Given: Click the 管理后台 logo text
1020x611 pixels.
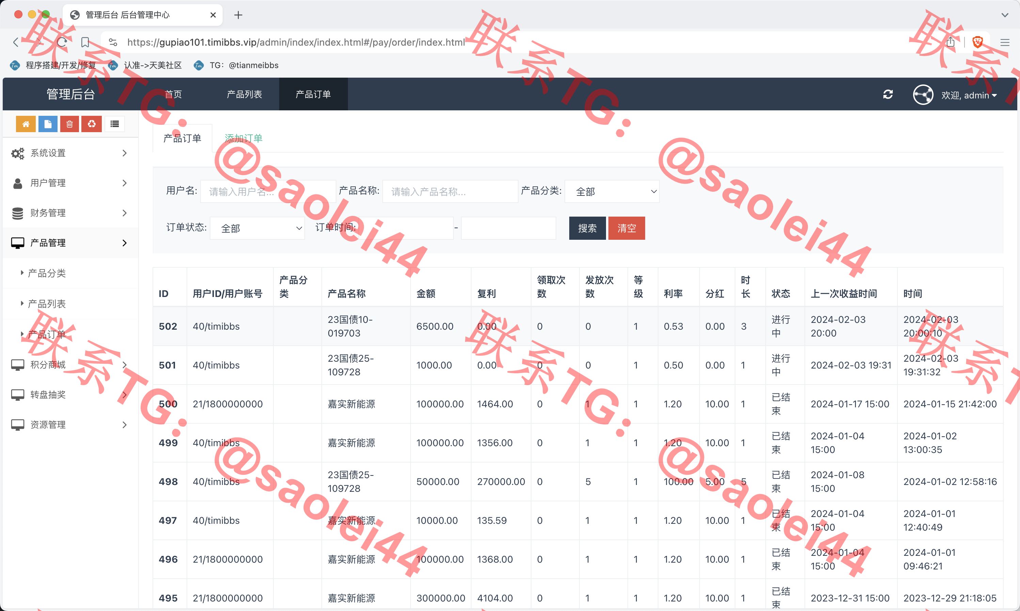Looking at the screenshot, I should tap(71, 94).
